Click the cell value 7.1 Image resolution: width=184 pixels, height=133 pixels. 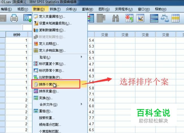click(91, 94)
